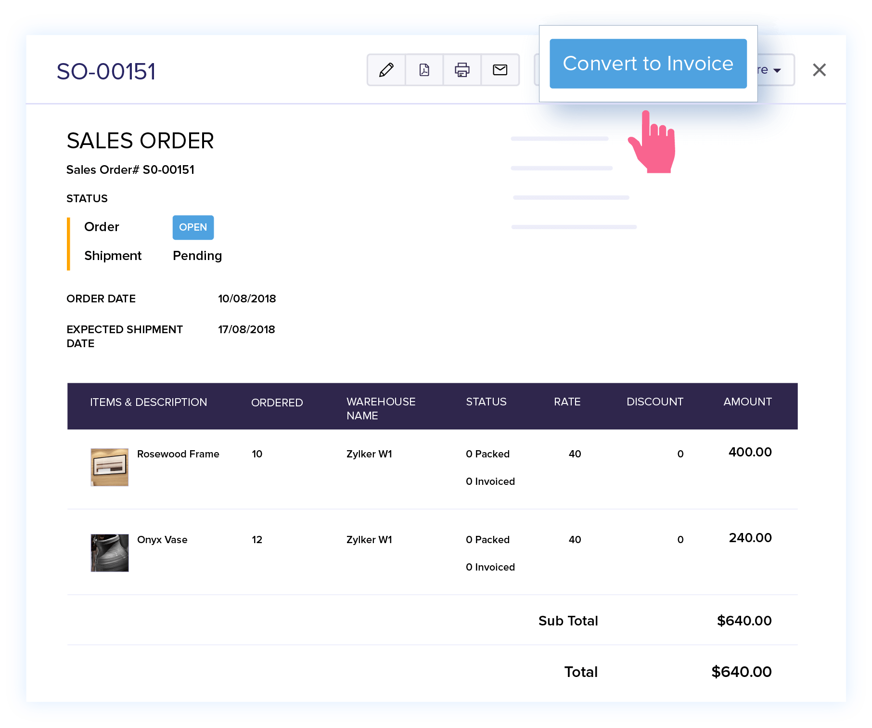Click the 0 Invoiced status for Rosewood Frame
The image size is (872, 728).
pos(490,481)
